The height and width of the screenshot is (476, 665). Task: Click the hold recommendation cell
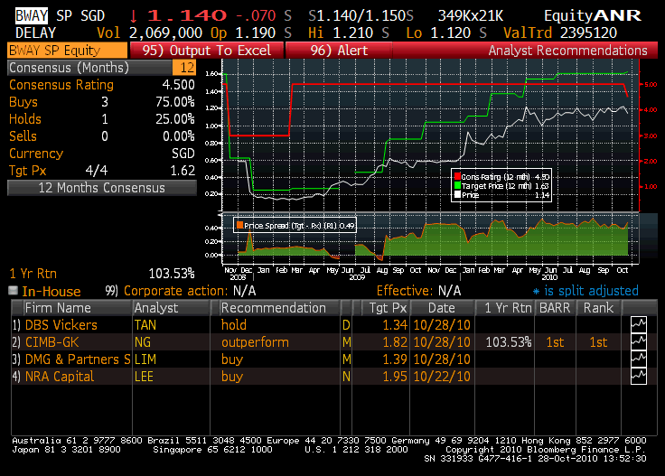[x=234, y=325]
